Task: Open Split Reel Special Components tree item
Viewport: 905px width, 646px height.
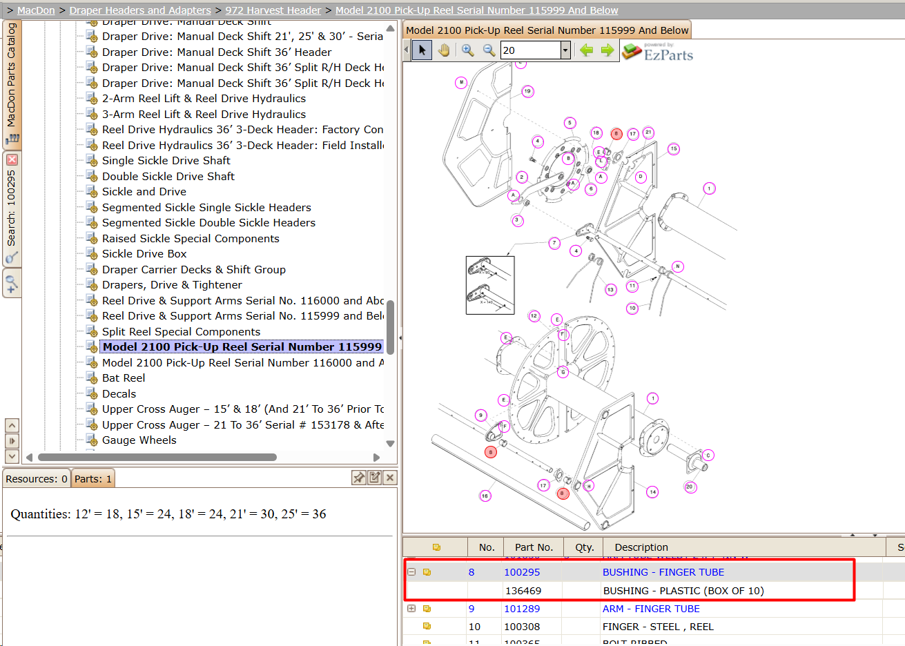Action: tap(181, 332)
